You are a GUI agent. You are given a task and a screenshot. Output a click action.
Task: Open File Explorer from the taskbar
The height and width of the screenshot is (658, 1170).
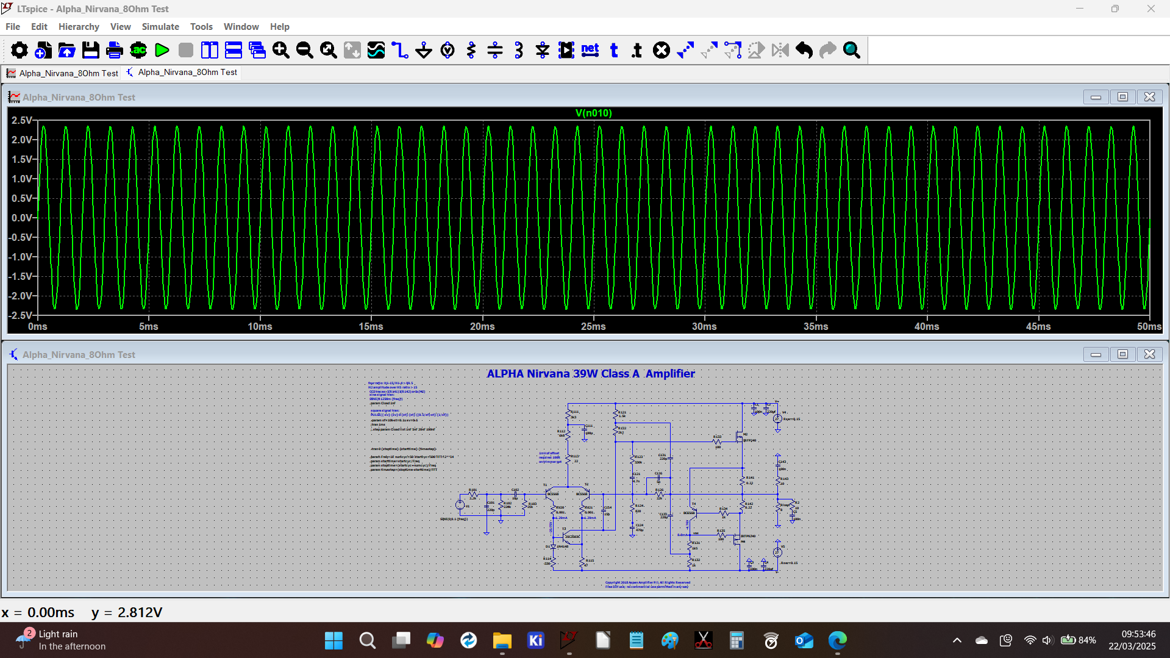pyautogui.click(x=502, y=640)
